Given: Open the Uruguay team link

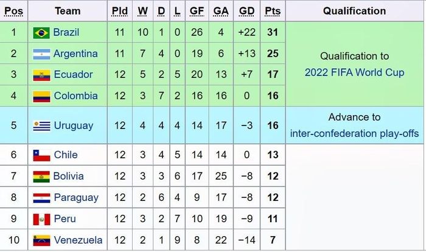Looking at the screenshot, I should [x=74, y=125].
